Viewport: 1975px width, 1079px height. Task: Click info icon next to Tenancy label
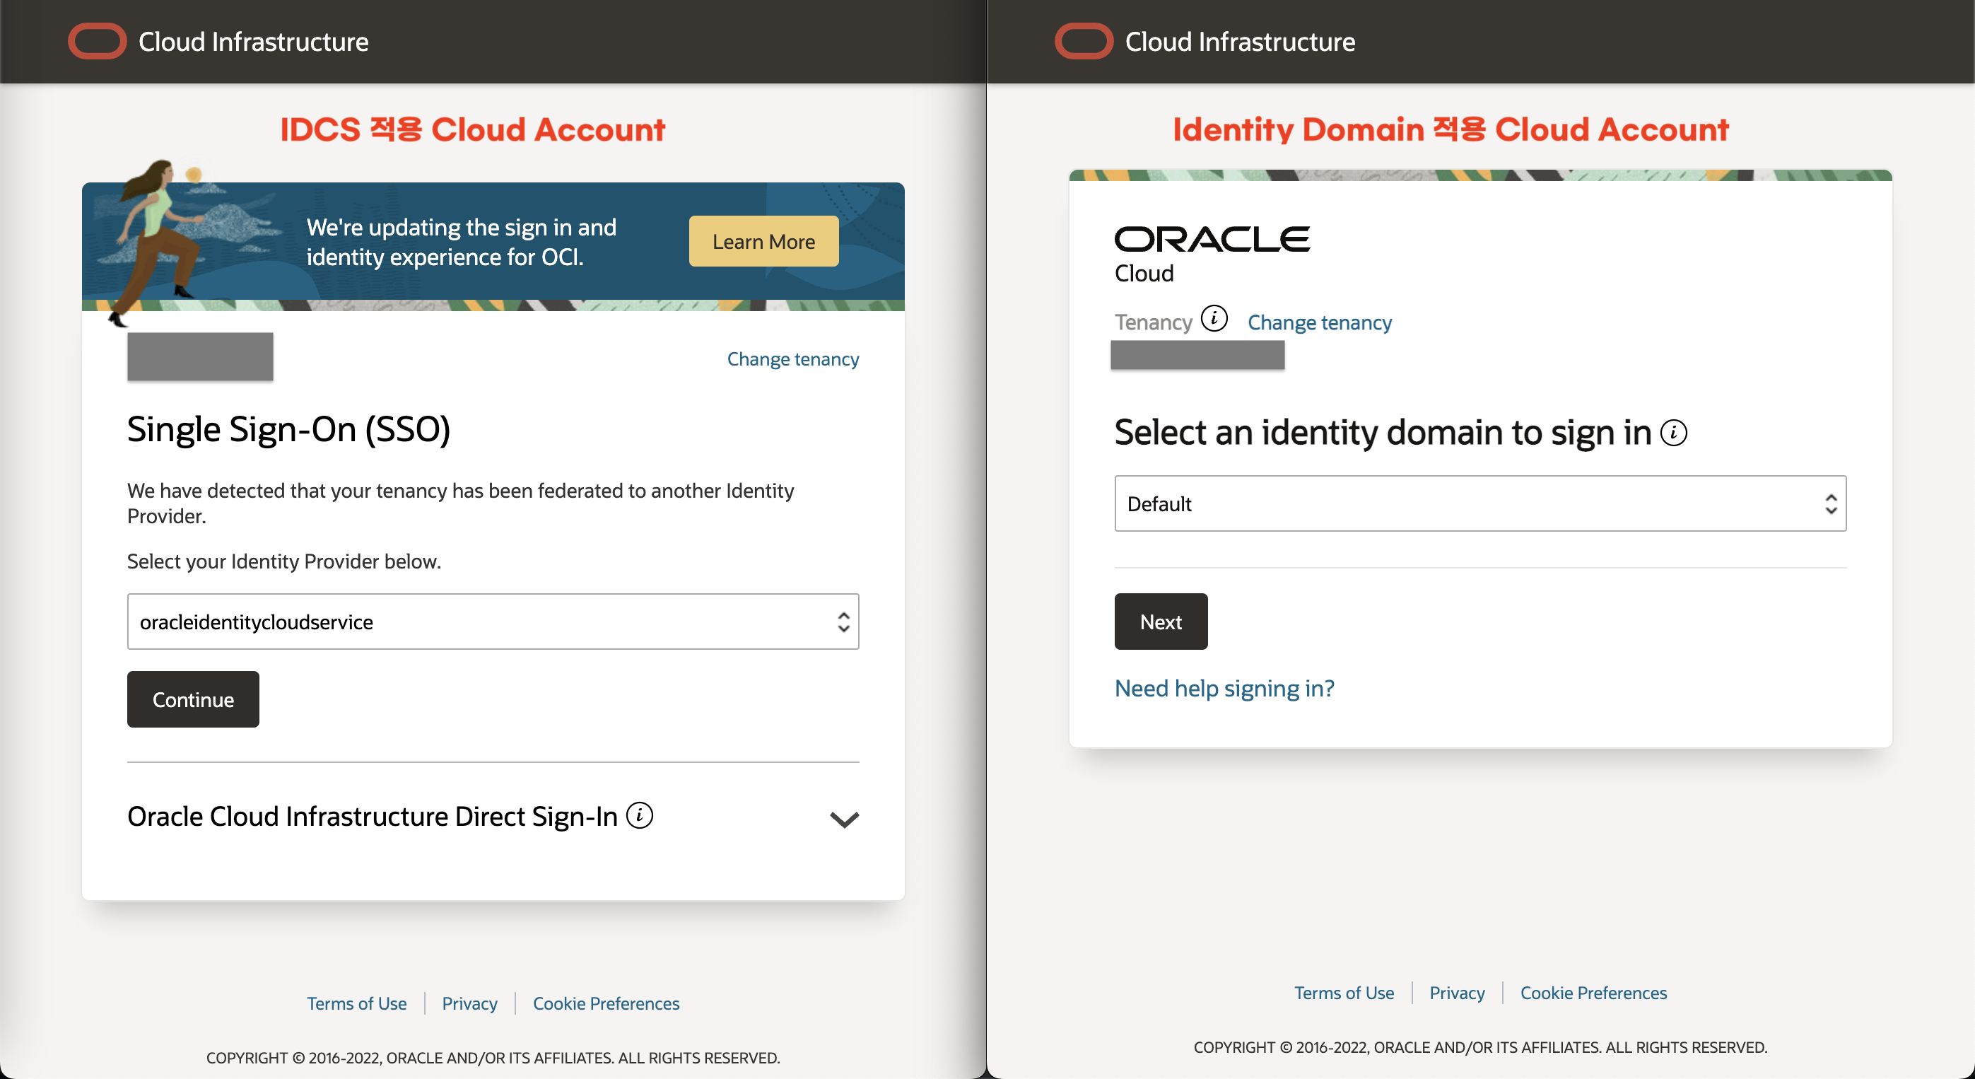tap(1214, 318)
